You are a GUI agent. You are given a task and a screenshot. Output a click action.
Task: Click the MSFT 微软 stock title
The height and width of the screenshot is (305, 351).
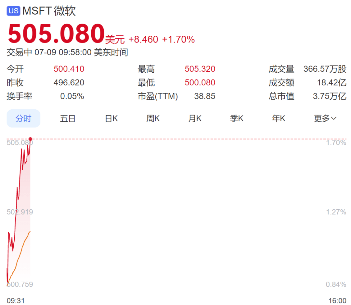pyautogui.click(x=49, y=11)
